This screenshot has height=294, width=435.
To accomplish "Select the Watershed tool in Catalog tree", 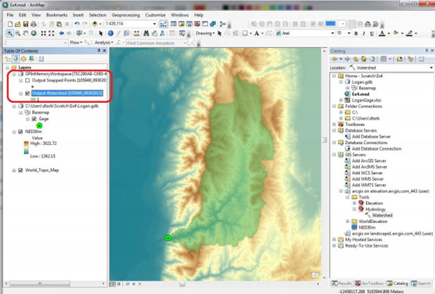I will 381,215.
